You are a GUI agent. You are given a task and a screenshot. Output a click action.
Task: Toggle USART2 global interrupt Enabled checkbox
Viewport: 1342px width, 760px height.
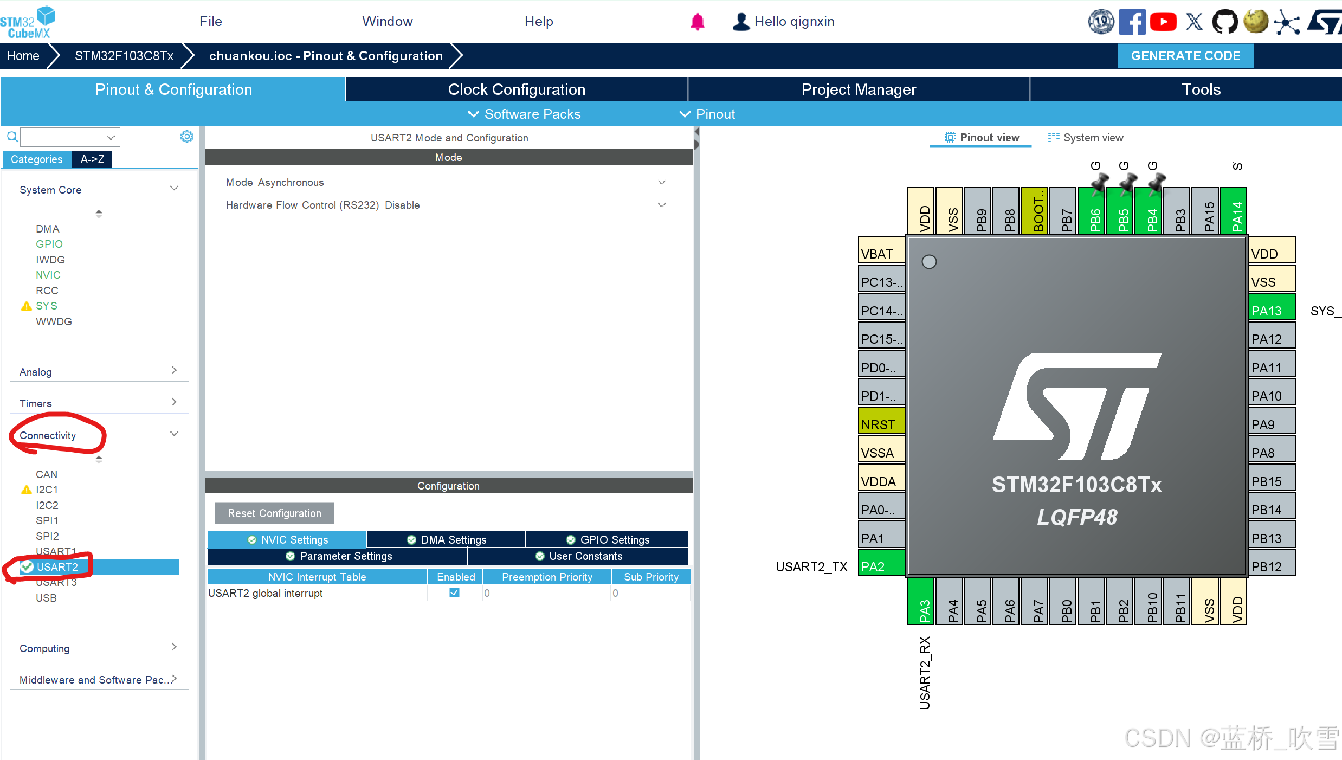[454, 592]
